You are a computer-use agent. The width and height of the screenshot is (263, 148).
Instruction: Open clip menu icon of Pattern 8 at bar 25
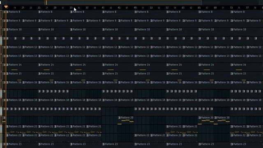(39, 12)
